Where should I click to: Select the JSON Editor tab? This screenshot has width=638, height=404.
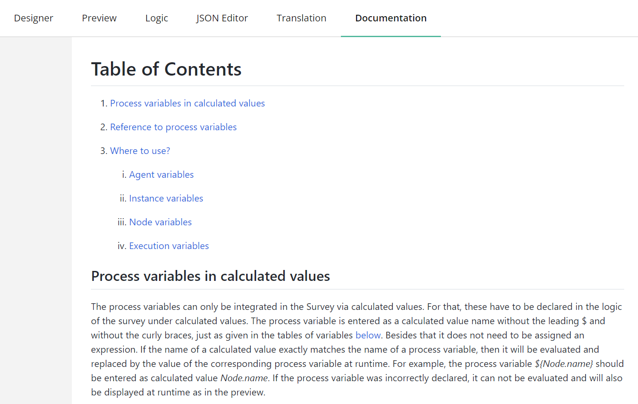[222, 18]
